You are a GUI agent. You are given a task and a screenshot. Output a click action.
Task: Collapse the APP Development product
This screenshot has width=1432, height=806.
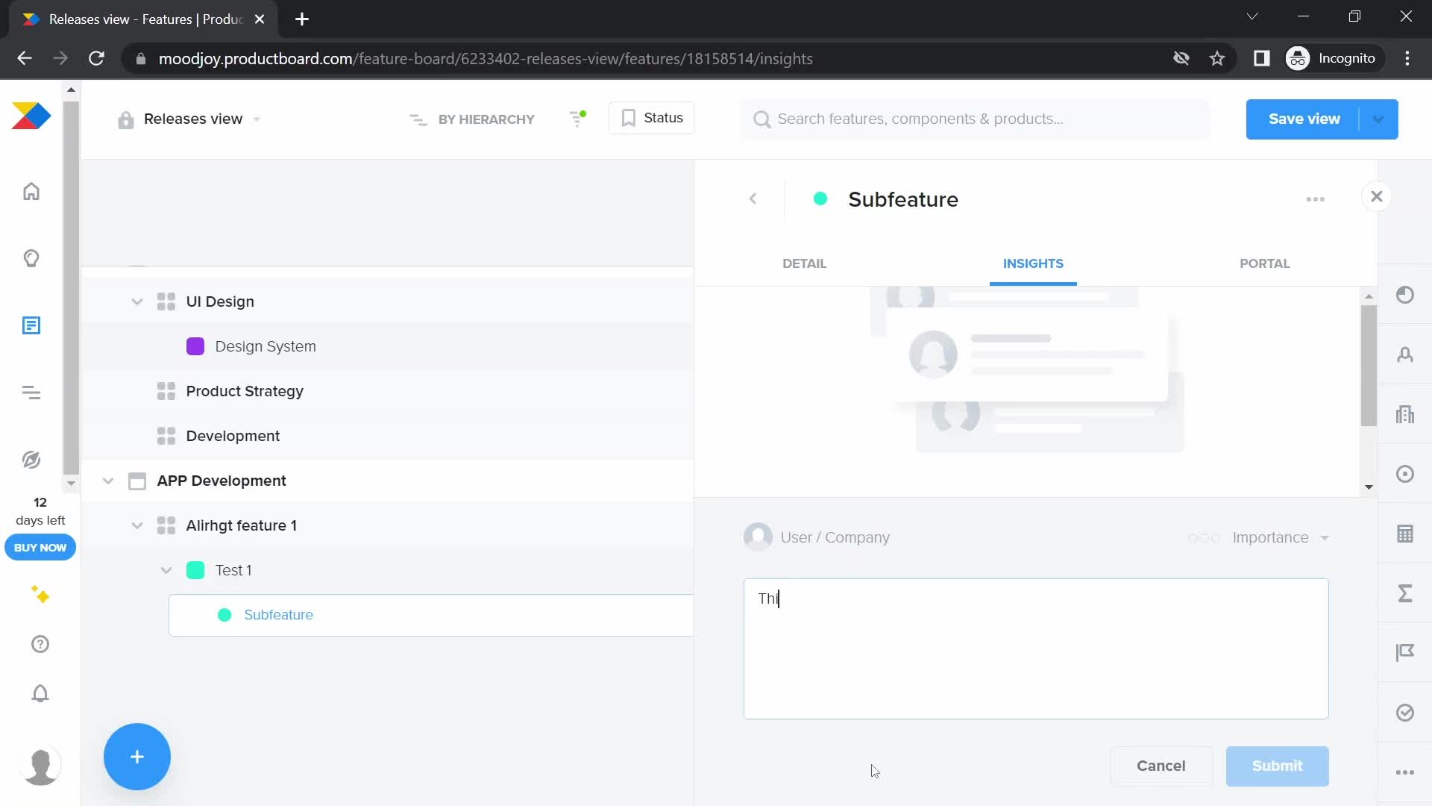click(x=108, y=481)
